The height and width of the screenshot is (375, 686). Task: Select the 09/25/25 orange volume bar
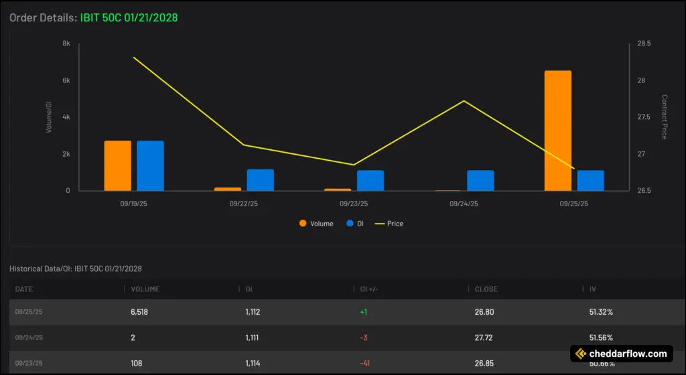tap(558, 131)
